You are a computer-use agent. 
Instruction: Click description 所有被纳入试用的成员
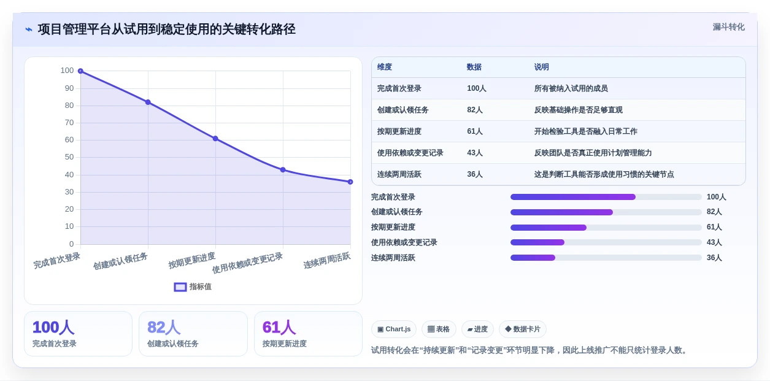571,88
